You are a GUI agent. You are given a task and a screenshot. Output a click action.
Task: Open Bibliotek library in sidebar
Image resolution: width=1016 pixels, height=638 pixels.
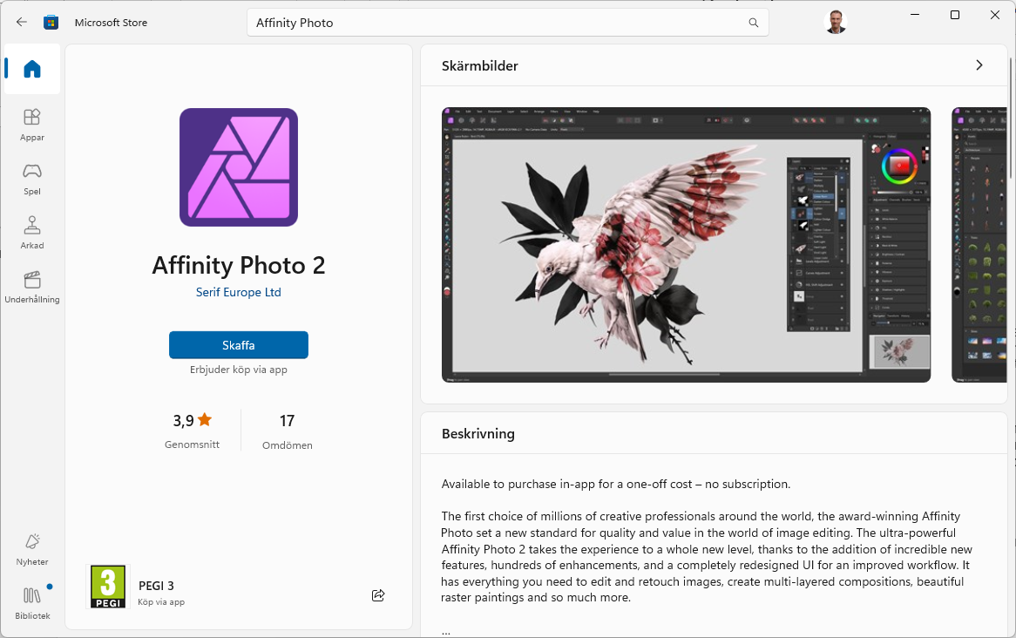(32, 603)
